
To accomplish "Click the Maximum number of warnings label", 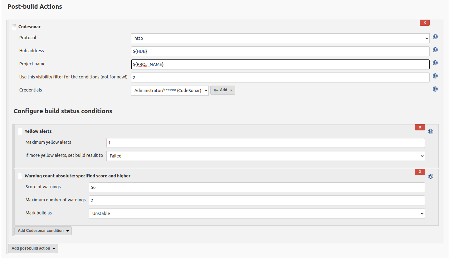I will pos(56,200).
